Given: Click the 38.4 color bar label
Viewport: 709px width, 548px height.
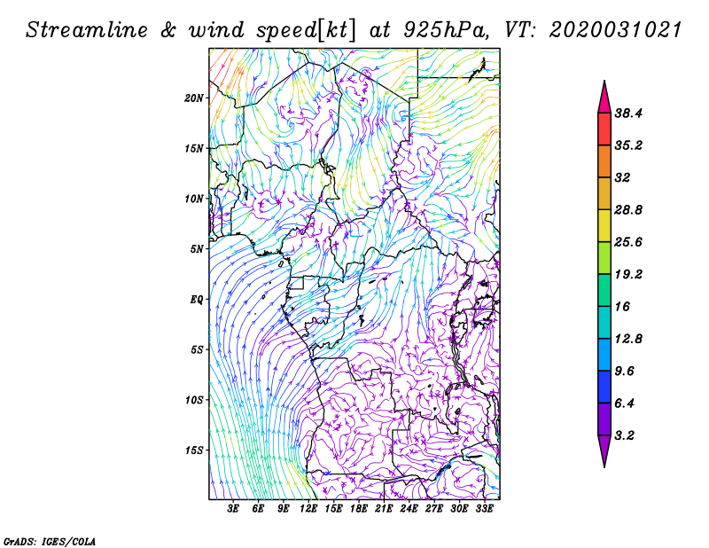Looking at the screenshot, I should point(628,113).
